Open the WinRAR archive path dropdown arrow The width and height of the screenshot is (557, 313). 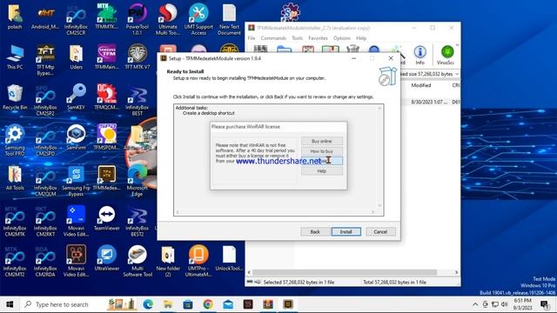point(457,74)
